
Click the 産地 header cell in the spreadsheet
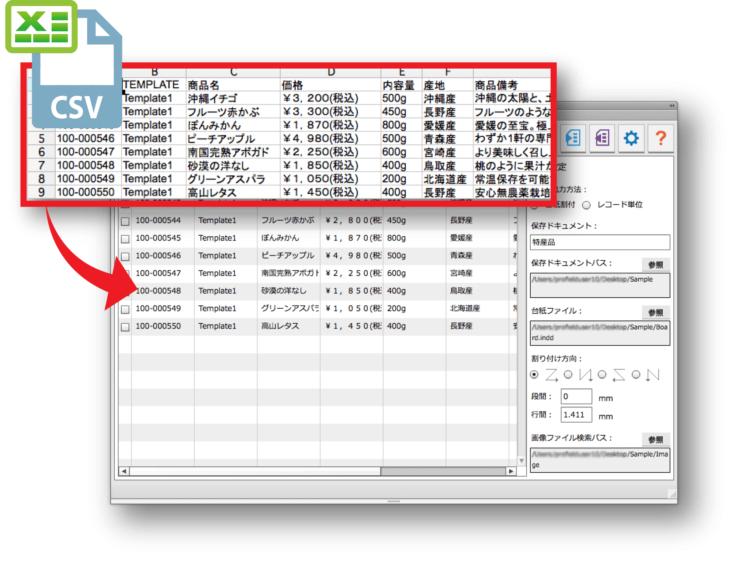(x=447, y=85)
